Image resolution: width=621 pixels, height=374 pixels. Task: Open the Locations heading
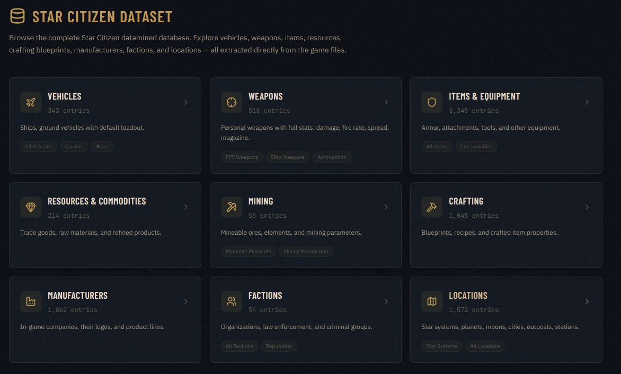(x=468, y=295)
